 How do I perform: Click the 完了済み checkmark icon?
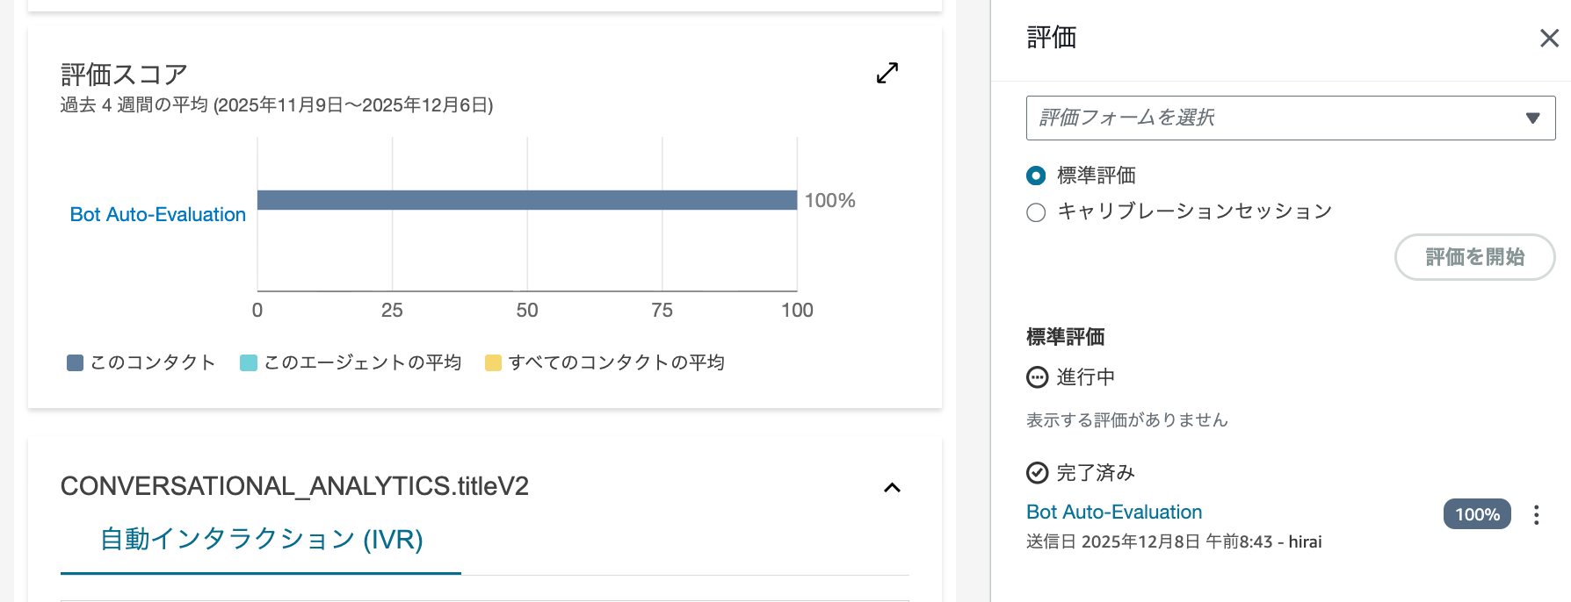pyautogui.click(x=1035, y=472)
